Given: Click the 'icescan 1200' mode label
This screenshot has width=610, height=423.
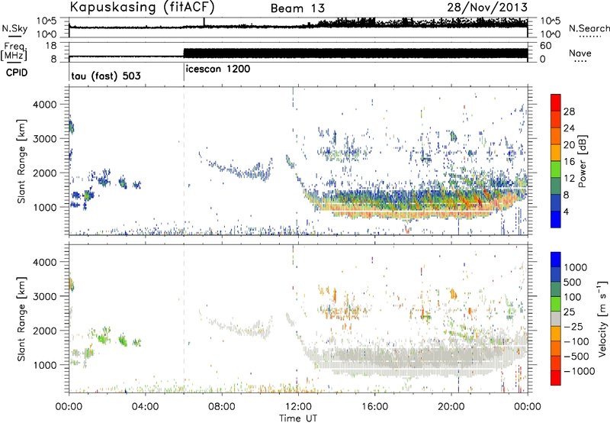Looking at the screenshot, I should (218, 69).
